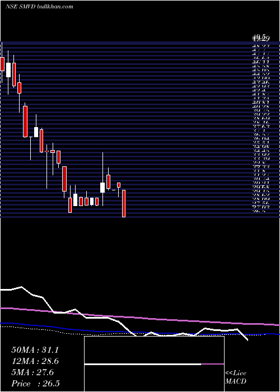
Task: Click the last red candlestick at the chart low
Action: pos(124,203)
